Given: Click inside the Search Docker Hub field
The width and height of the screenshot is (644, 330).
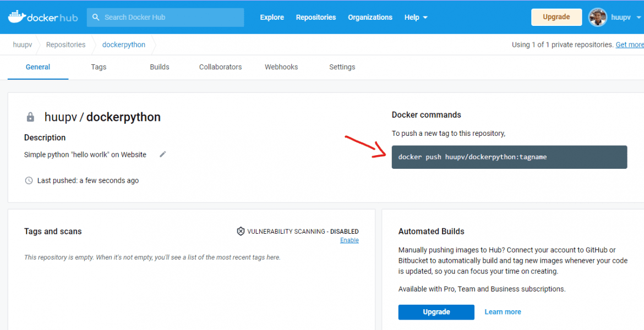Looking at the screenshot, I should coord(165,17).
